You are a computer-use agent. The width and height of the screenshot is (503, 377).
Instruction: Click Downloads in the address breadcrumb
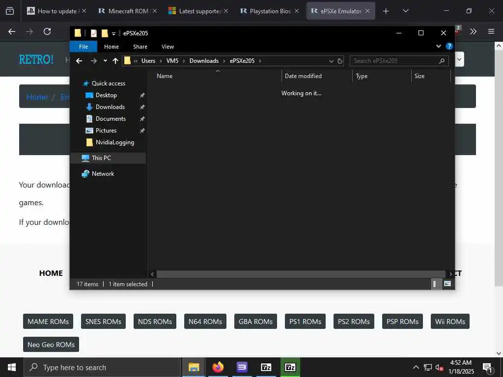[x=204, y=61]
